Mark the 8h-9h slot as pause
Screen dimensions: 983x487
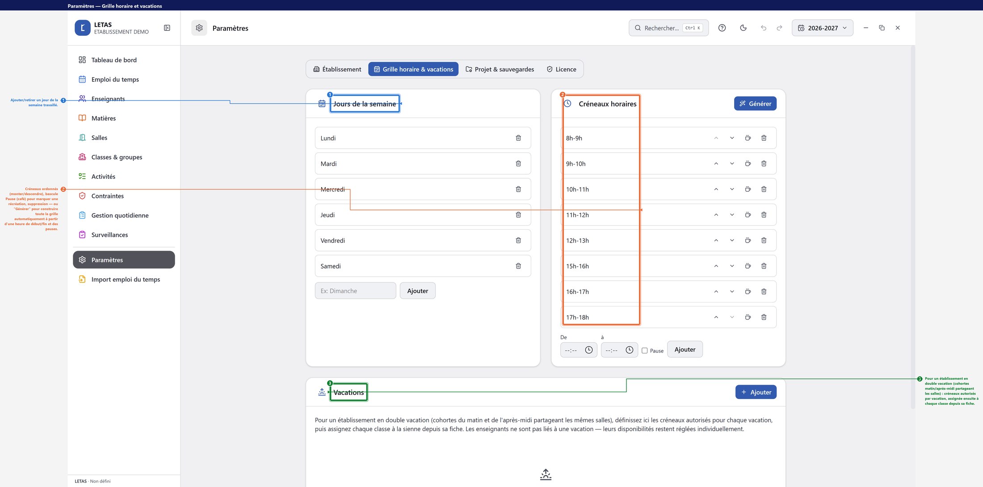coord(748,138)
